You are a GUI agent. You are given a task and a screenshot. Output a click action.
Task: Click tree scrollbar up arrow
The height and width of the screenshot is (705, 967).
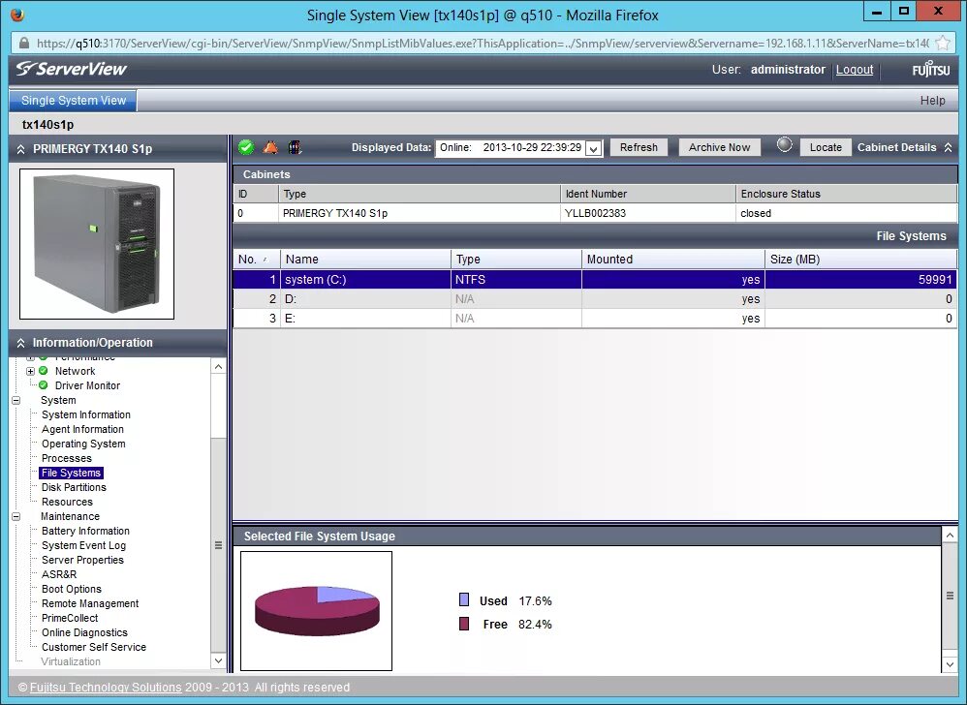tap(218, 367)
